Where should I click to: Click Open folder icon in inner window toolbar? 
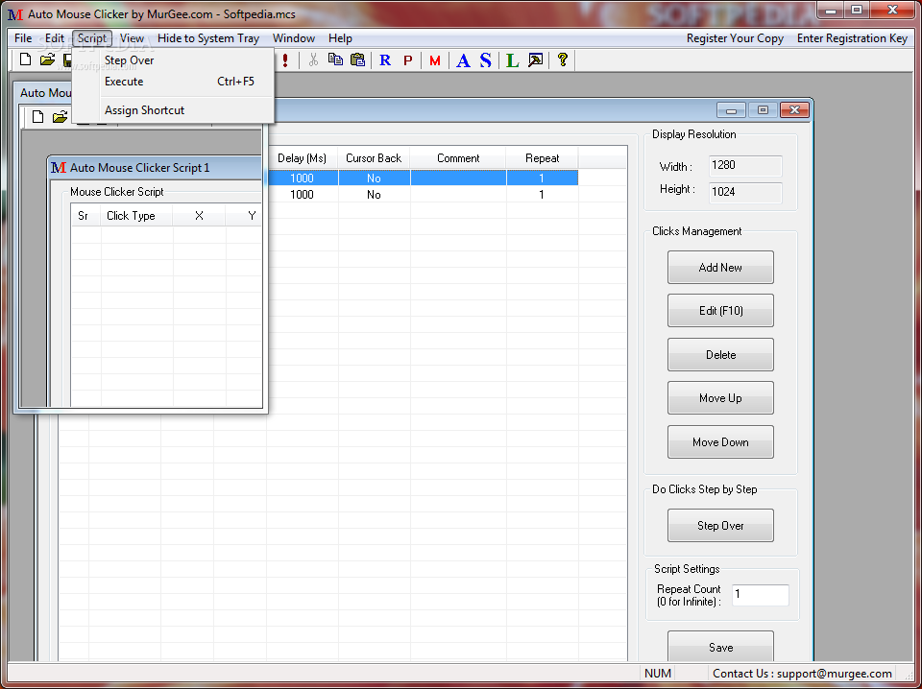[60, 117]
